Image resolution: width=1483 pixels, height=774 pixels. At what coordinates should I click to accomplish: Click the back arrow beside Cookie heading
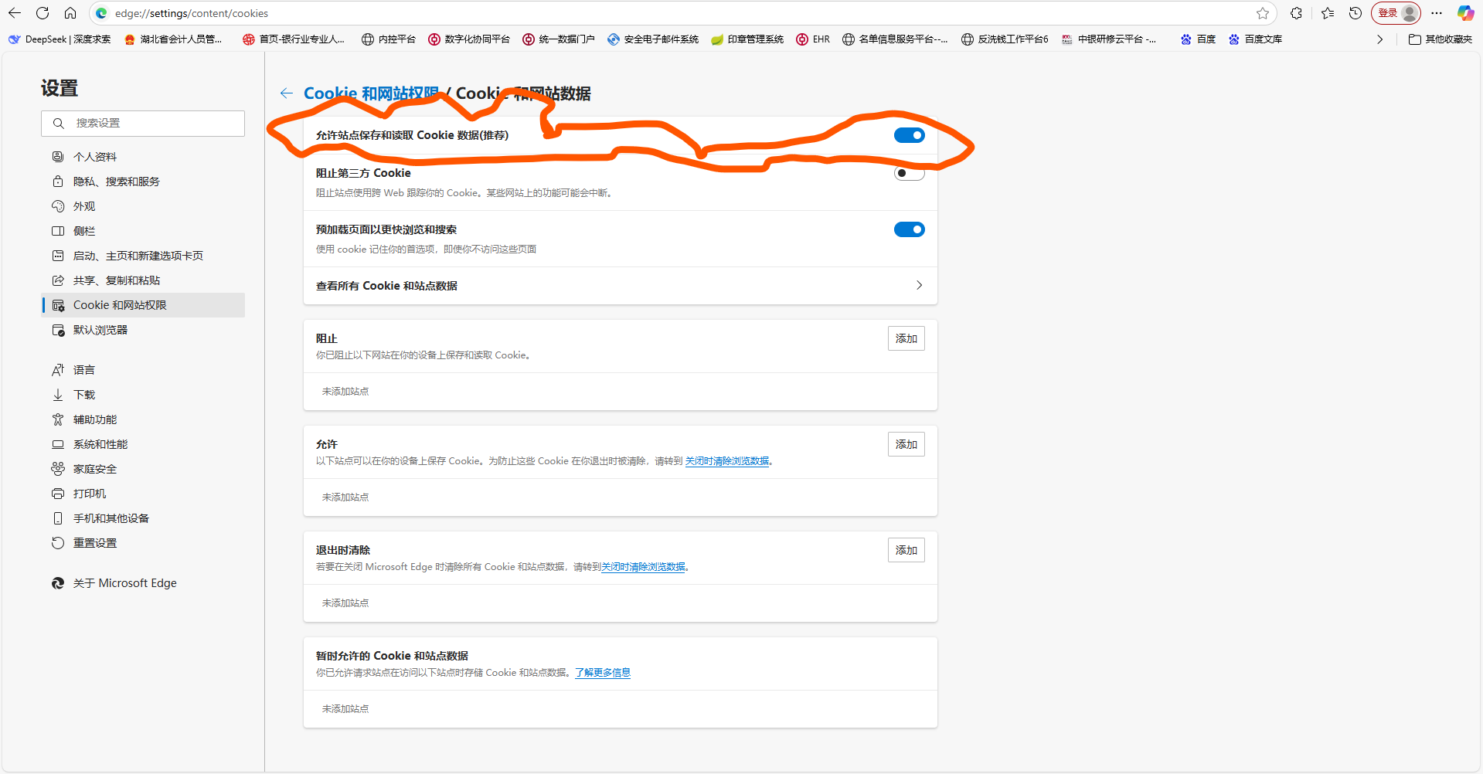pyautogui.click(x=287, y=93)
